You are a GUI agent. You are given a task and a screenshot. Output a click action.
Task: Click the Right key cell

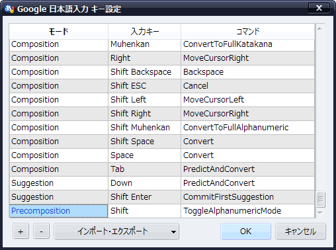point(144,58)
